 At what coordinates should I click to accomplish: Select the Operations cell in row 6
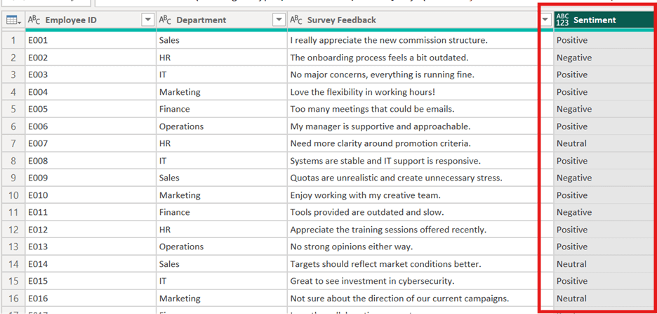pyautogui.click(x=222, y=126)
